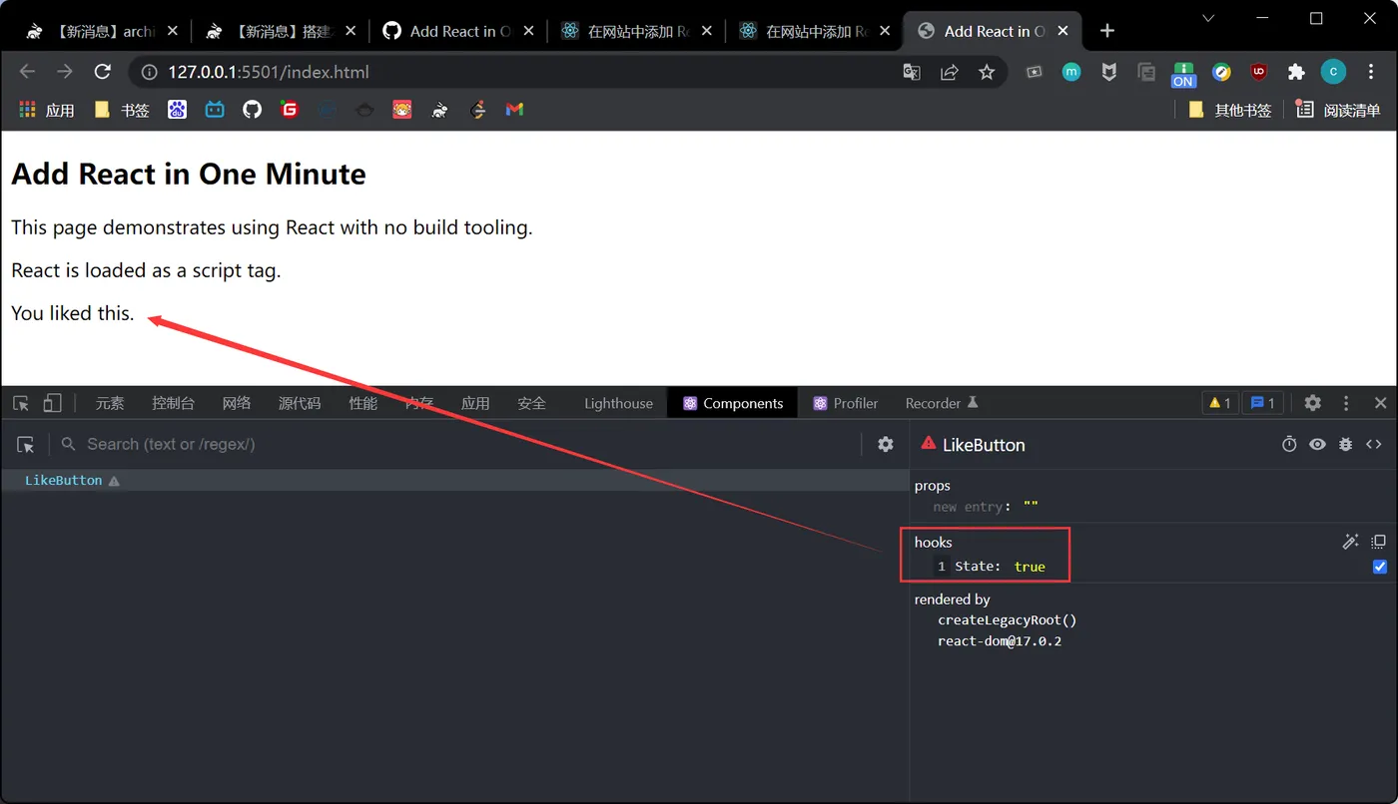Screen dimensions: 1398x804
Task: Close the DevTools panel
Action: 1380,403
